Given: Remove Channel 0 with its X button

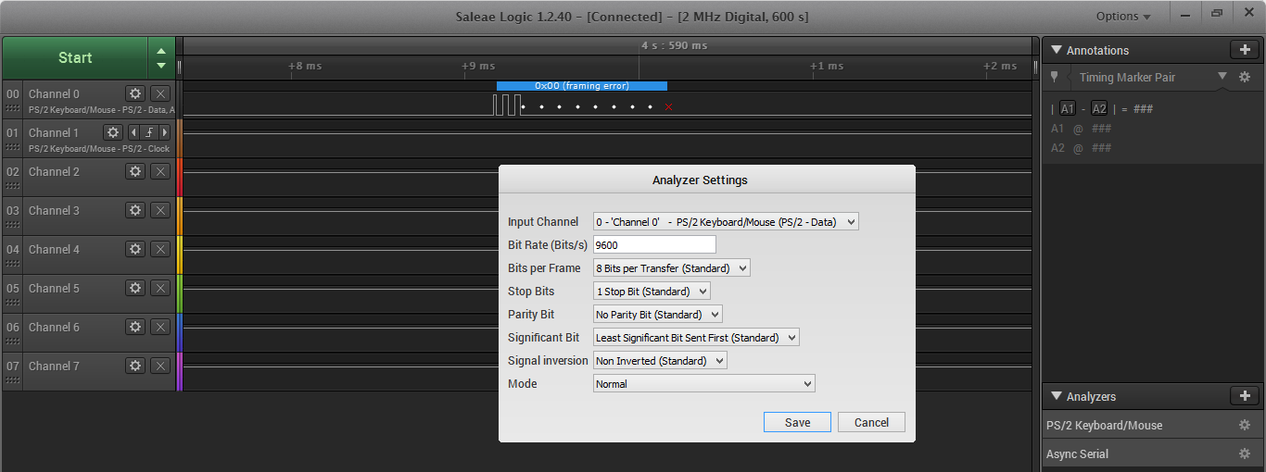Looking at the screenshot, I should [160, 93].
